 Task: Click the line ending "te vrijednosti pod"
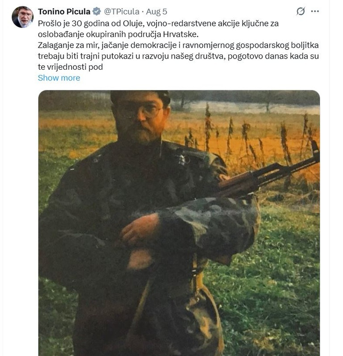71,67
